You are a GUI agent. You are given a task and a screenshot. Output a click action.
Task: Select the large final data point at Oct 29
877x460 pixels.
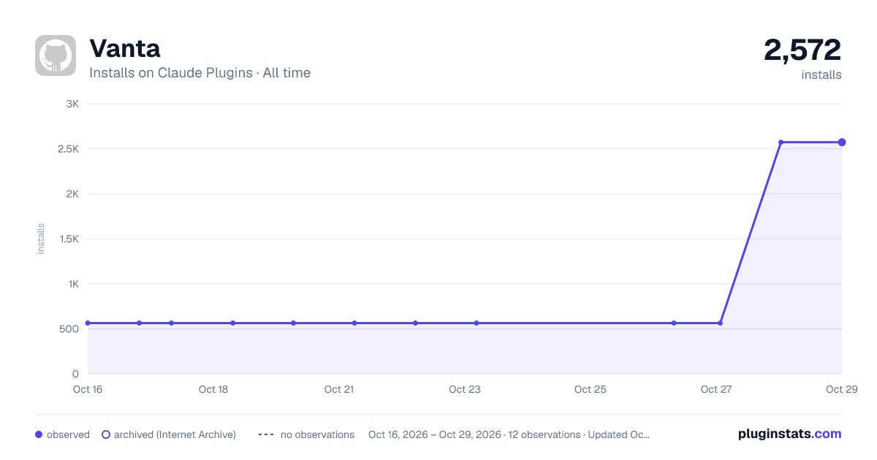point(842,142)
